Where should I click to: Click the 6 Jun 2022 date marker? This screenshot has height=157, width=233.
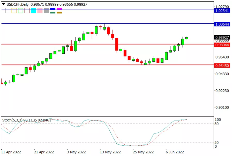(x=175, y=152)
